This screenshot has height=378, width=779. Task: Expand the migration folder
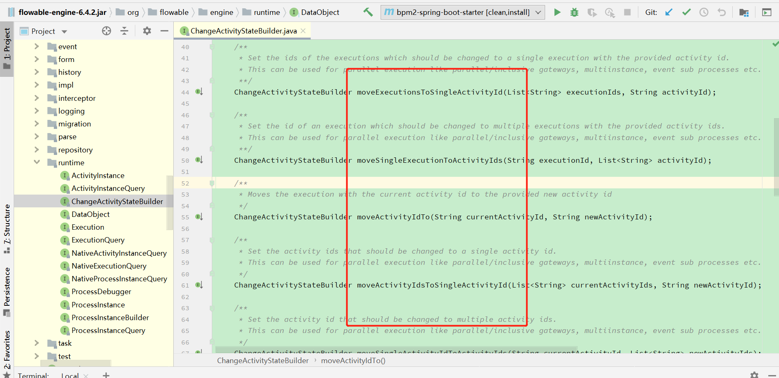click(x=36, y=124)
